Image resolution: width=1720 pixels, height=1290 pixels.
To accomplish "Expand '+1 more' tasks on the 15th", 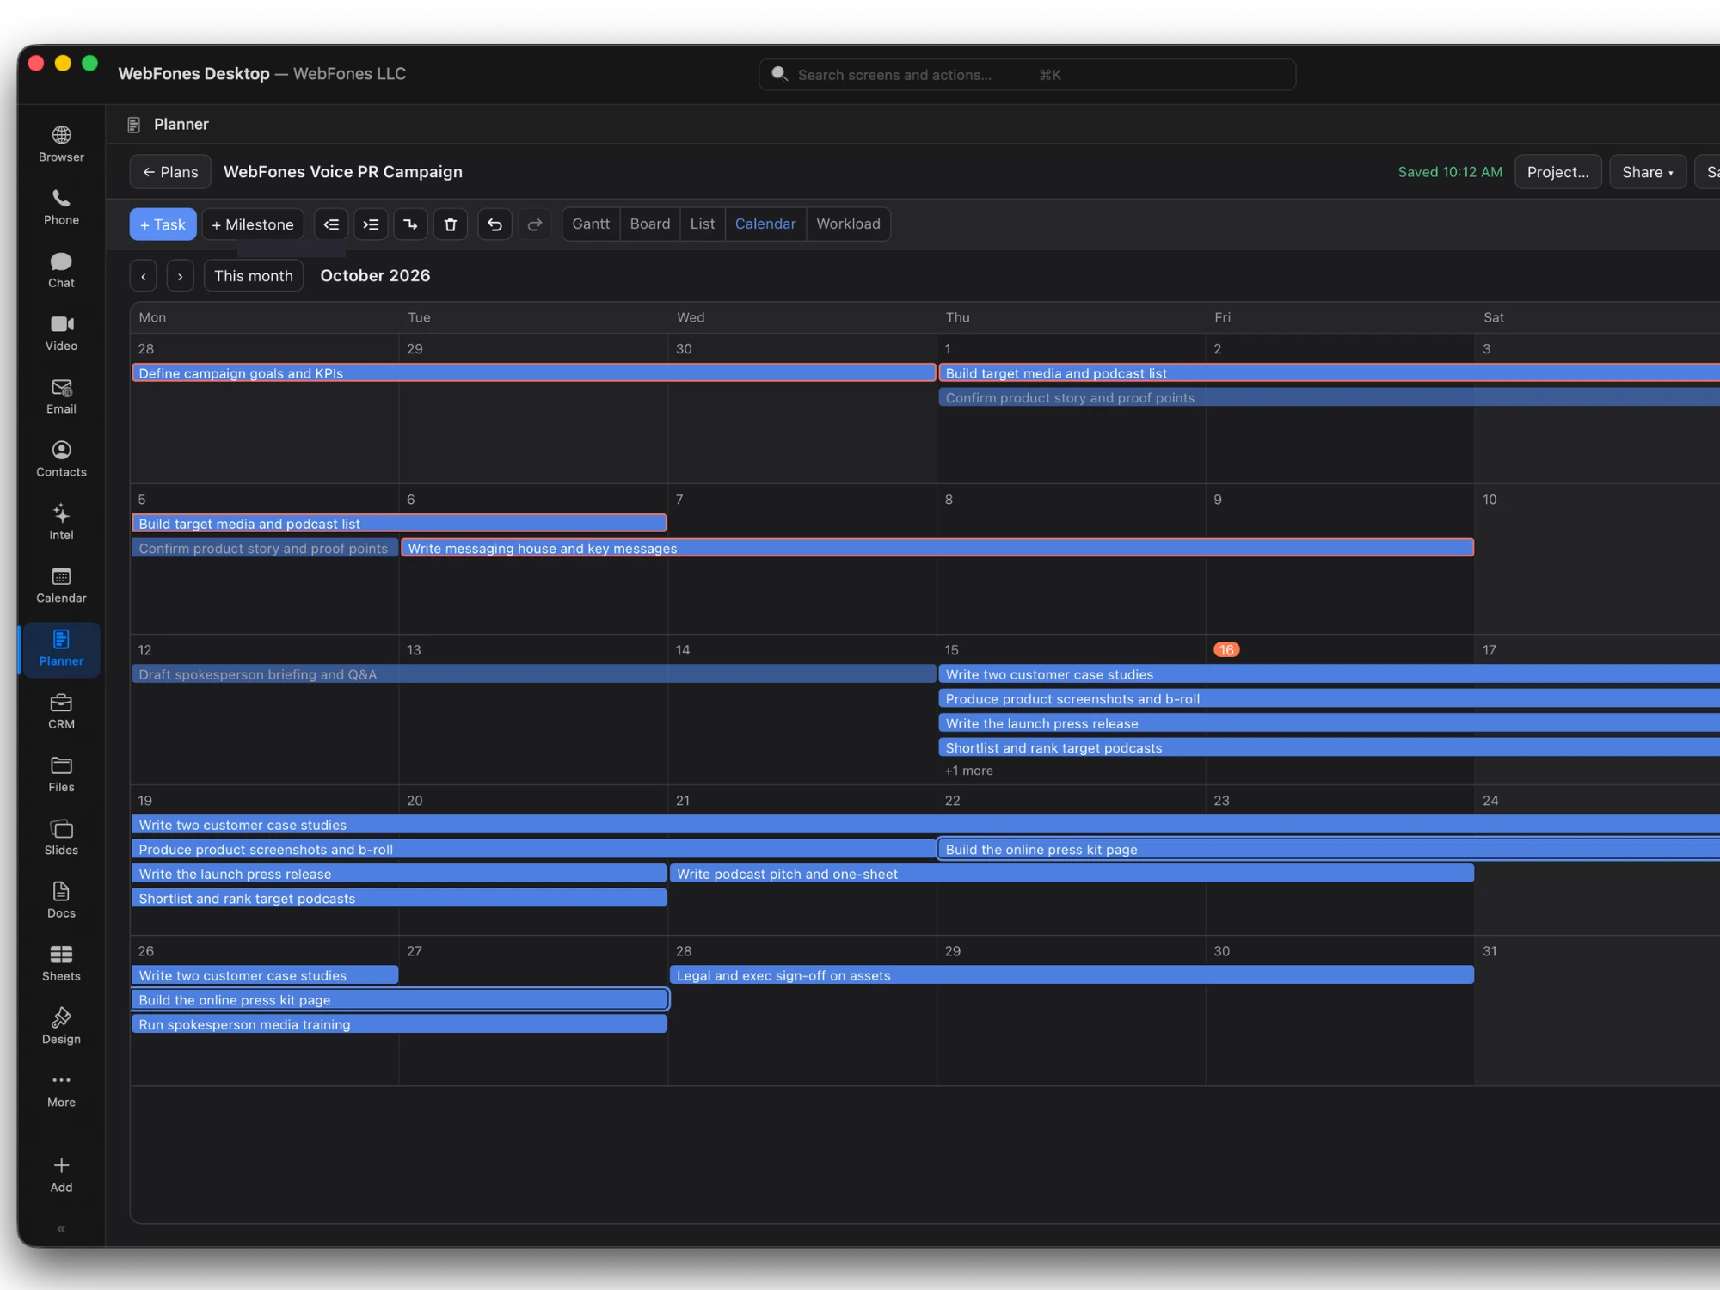I will pyautogui.click(x=969, y=771).
